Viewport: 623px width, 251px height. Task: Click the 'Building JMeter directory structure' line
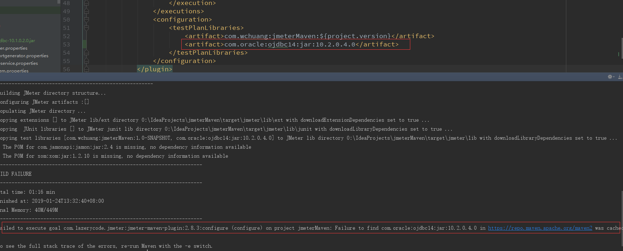coord(53,93)
